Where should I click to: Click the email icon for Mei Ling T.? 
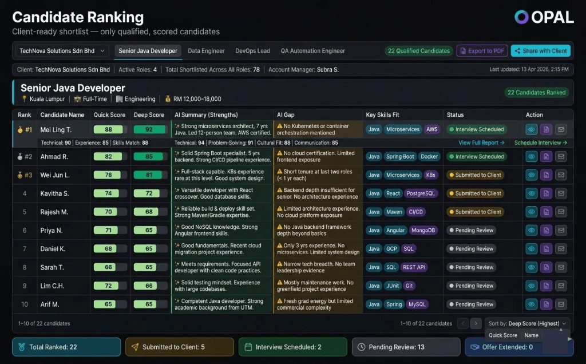click(561, 129)
